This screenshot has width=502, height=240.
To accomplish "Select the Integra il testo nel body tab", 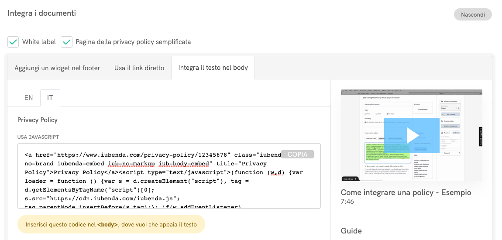I will 213,68.
